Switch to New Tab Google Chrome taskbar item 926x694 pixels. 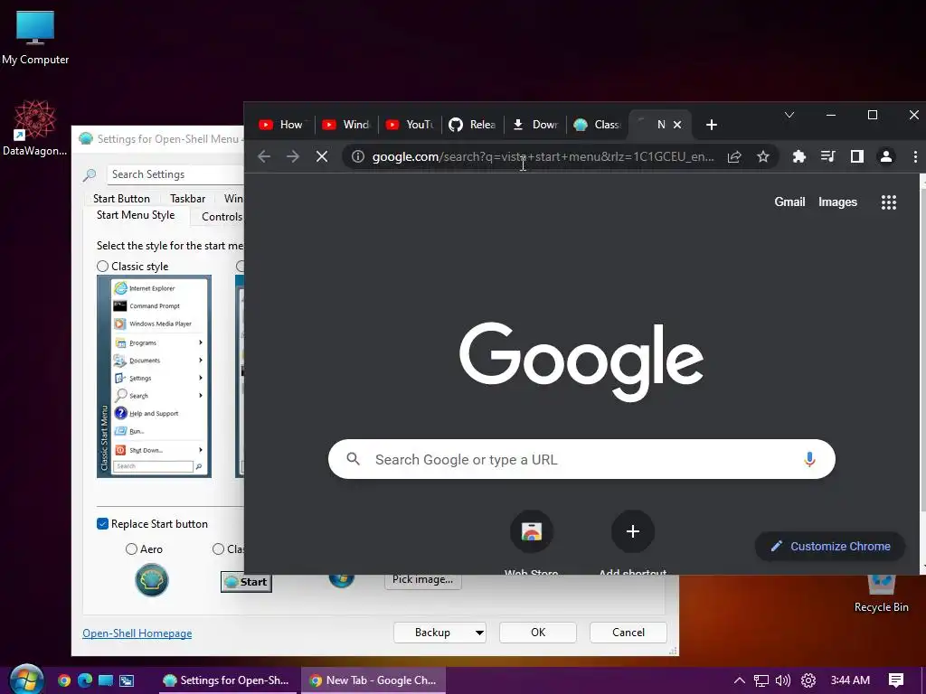point(373,680)
